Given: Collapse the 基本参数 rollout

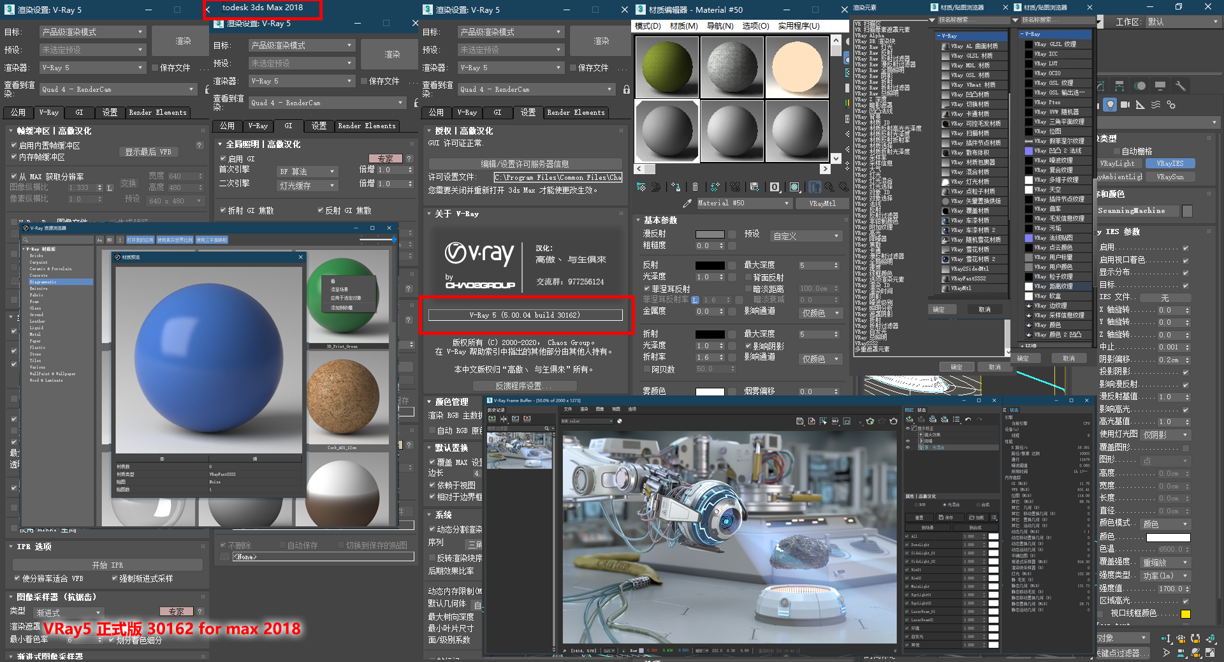Looking at the screenshot, I should click(x=638, y=219).
